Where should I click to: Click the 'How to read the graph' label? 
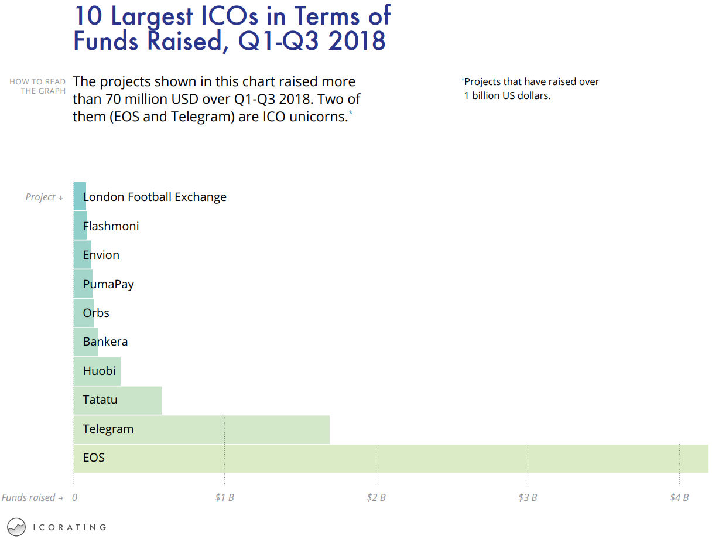(37, 86)
